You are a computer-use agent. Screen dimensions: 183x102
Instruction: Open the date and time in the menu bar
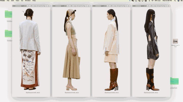pyautogui.click(x=167, y=1)
